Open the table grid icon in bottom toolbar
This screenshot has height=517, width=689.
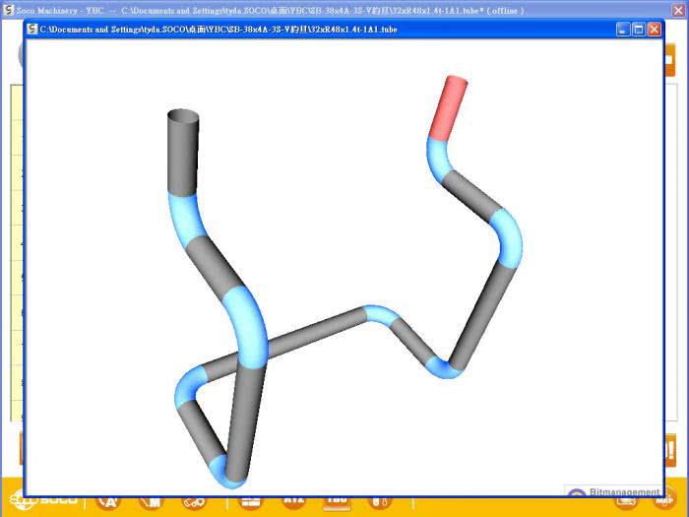(x=251, y=502)
